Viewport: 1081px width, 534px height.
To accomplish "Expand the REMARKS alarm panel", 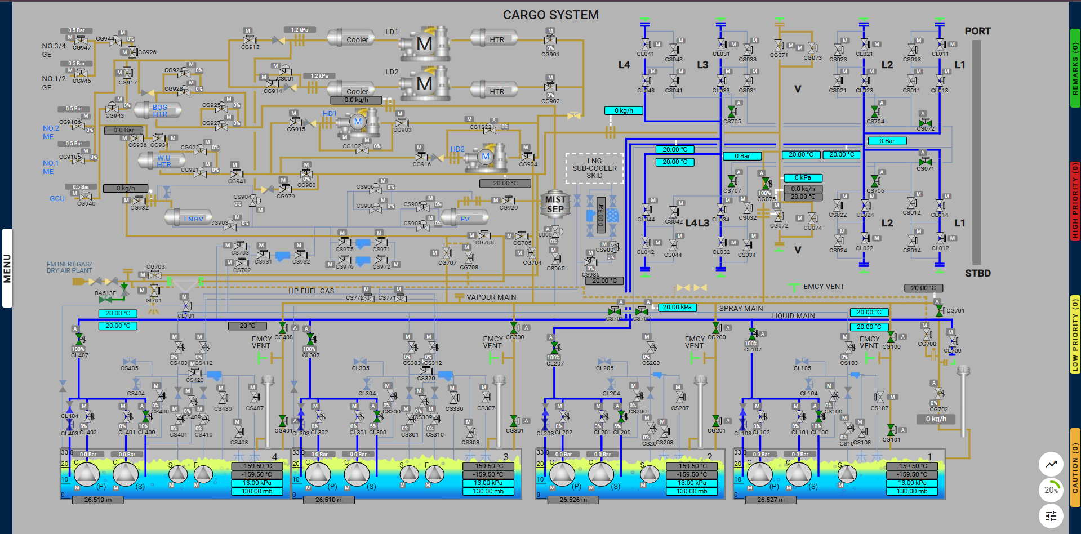I will click(1075, 68).
